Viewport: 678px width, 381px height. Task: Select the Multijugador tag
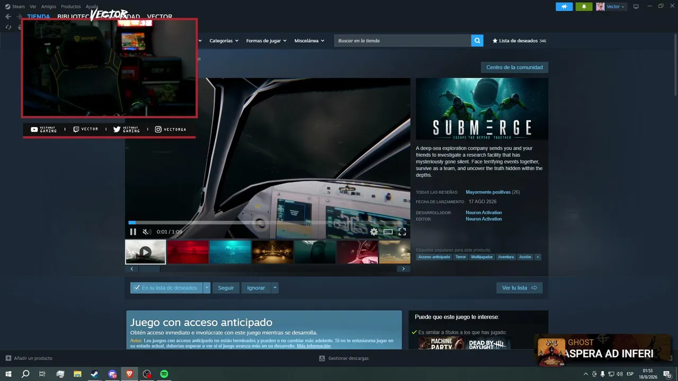tap(482, 257)
